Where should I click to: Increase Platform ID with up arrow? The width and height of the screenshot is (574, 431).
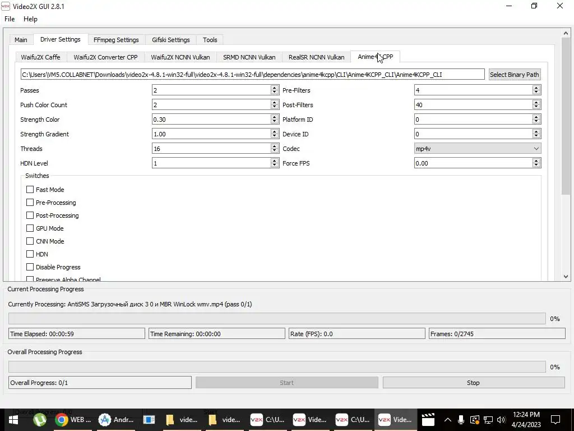tap(536, 117)
